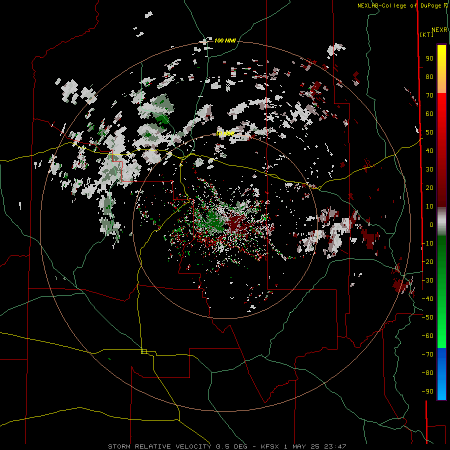Click the 10 value on the velocity scale
Screen dimensions: 450x450
[x=429, y=206]
